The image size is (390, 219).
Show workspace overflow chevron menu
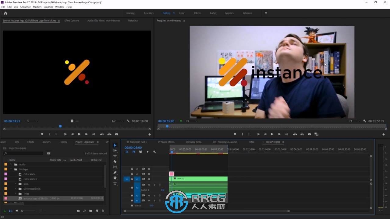pyautogui.click(x=266, y=13)
